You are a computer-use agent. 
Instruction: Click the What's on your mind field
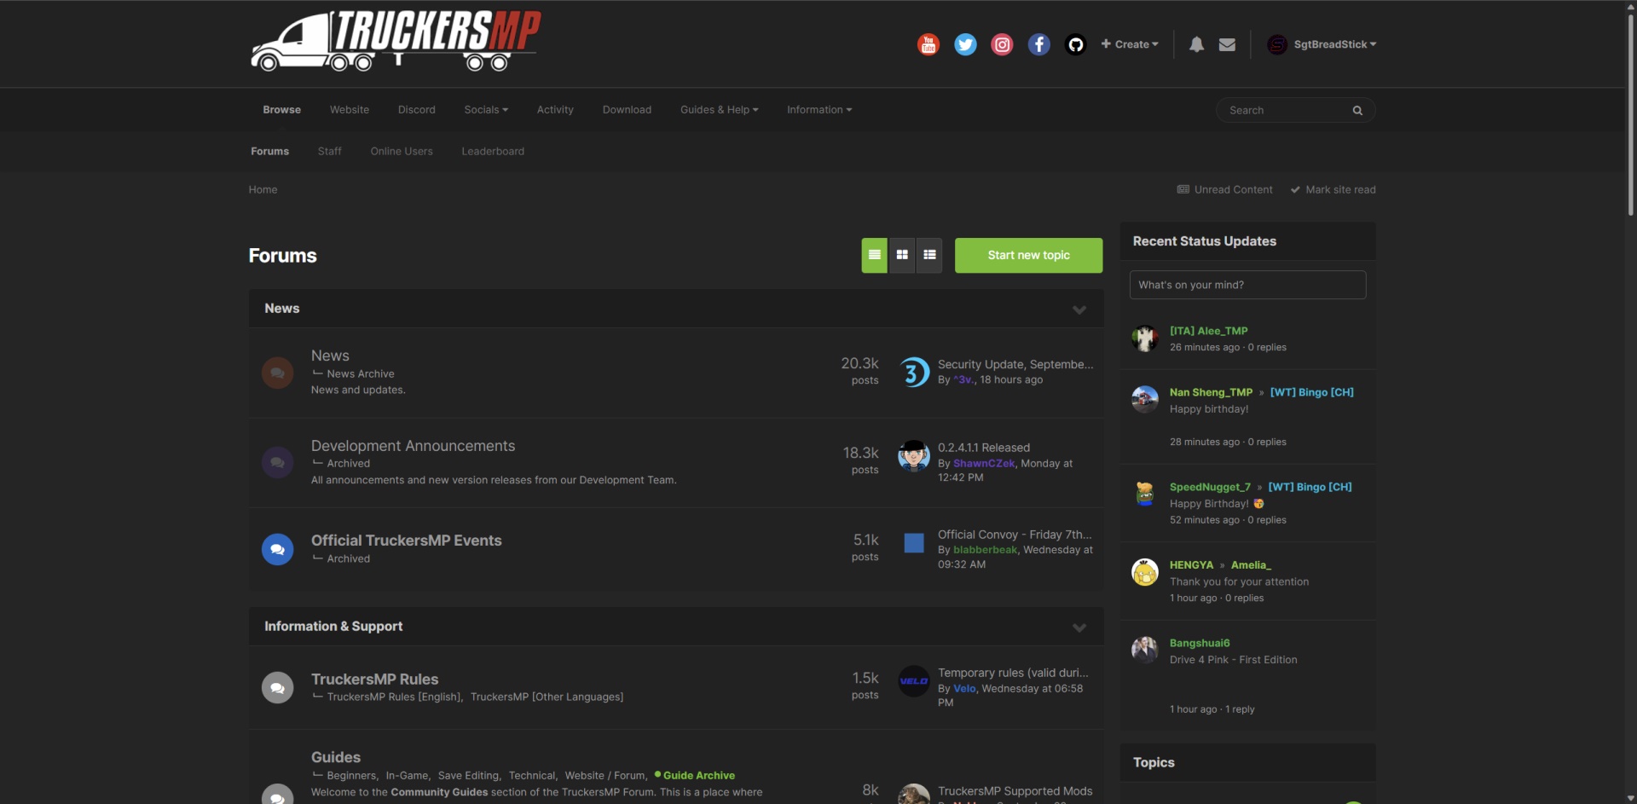tap(1247, 284)
